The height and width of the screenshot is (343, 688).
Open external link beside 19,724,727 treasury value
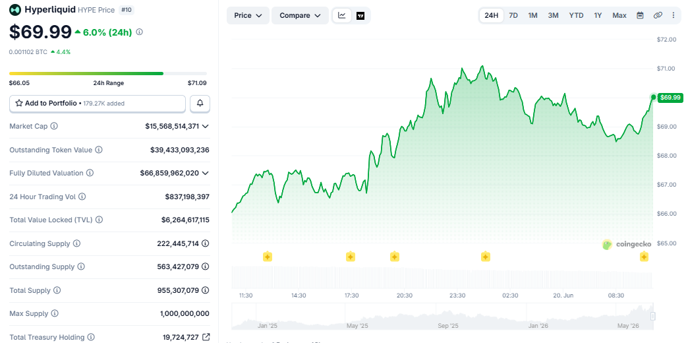tap(206, 337)
